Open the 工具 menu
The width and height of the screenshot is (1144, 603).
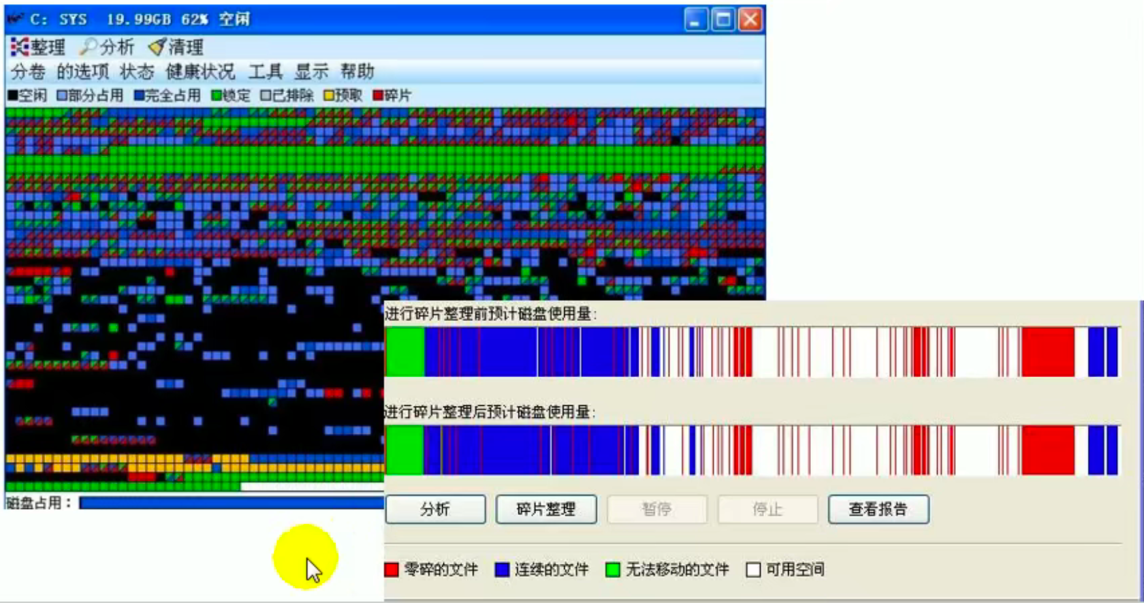[x=265, y=71]
